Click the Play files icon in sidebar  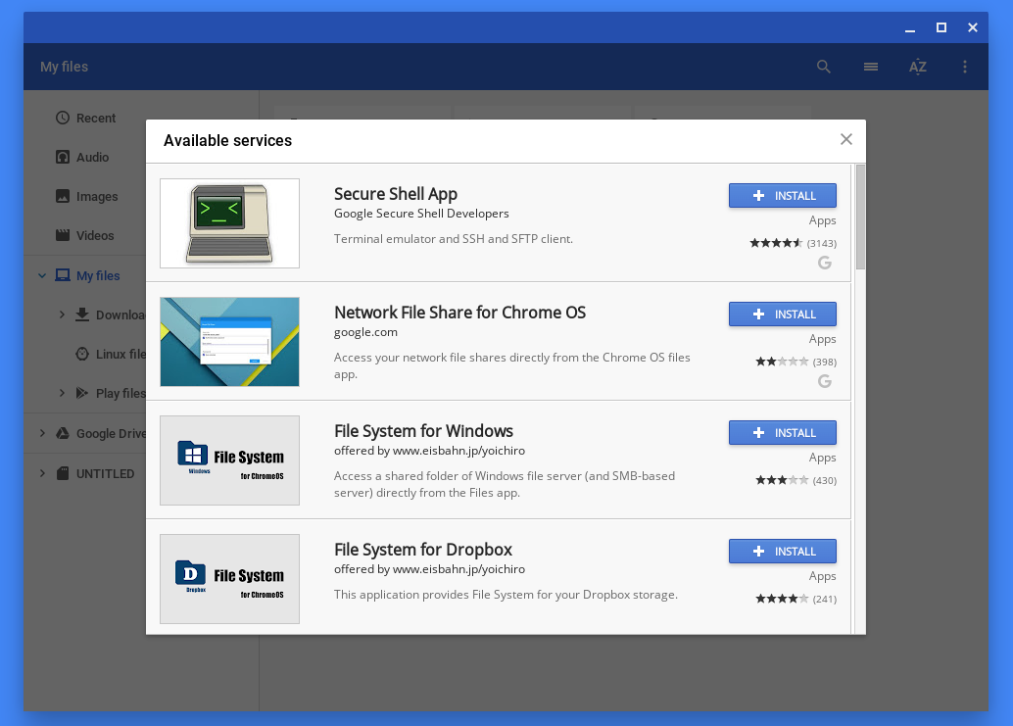tap(82, 393)
